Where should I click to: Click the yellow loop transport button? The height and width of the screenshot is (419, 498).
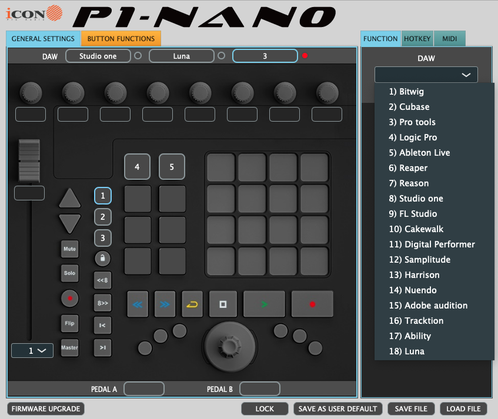point(192,304)
